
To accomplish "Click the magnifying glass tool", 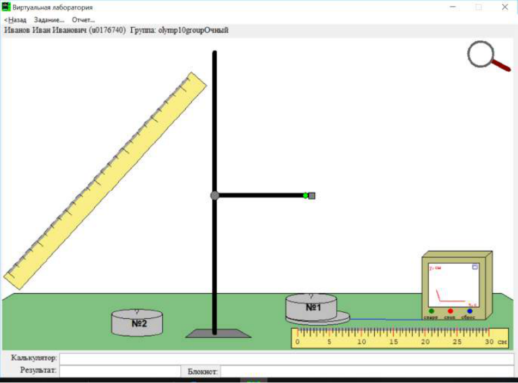I will 488,56.
